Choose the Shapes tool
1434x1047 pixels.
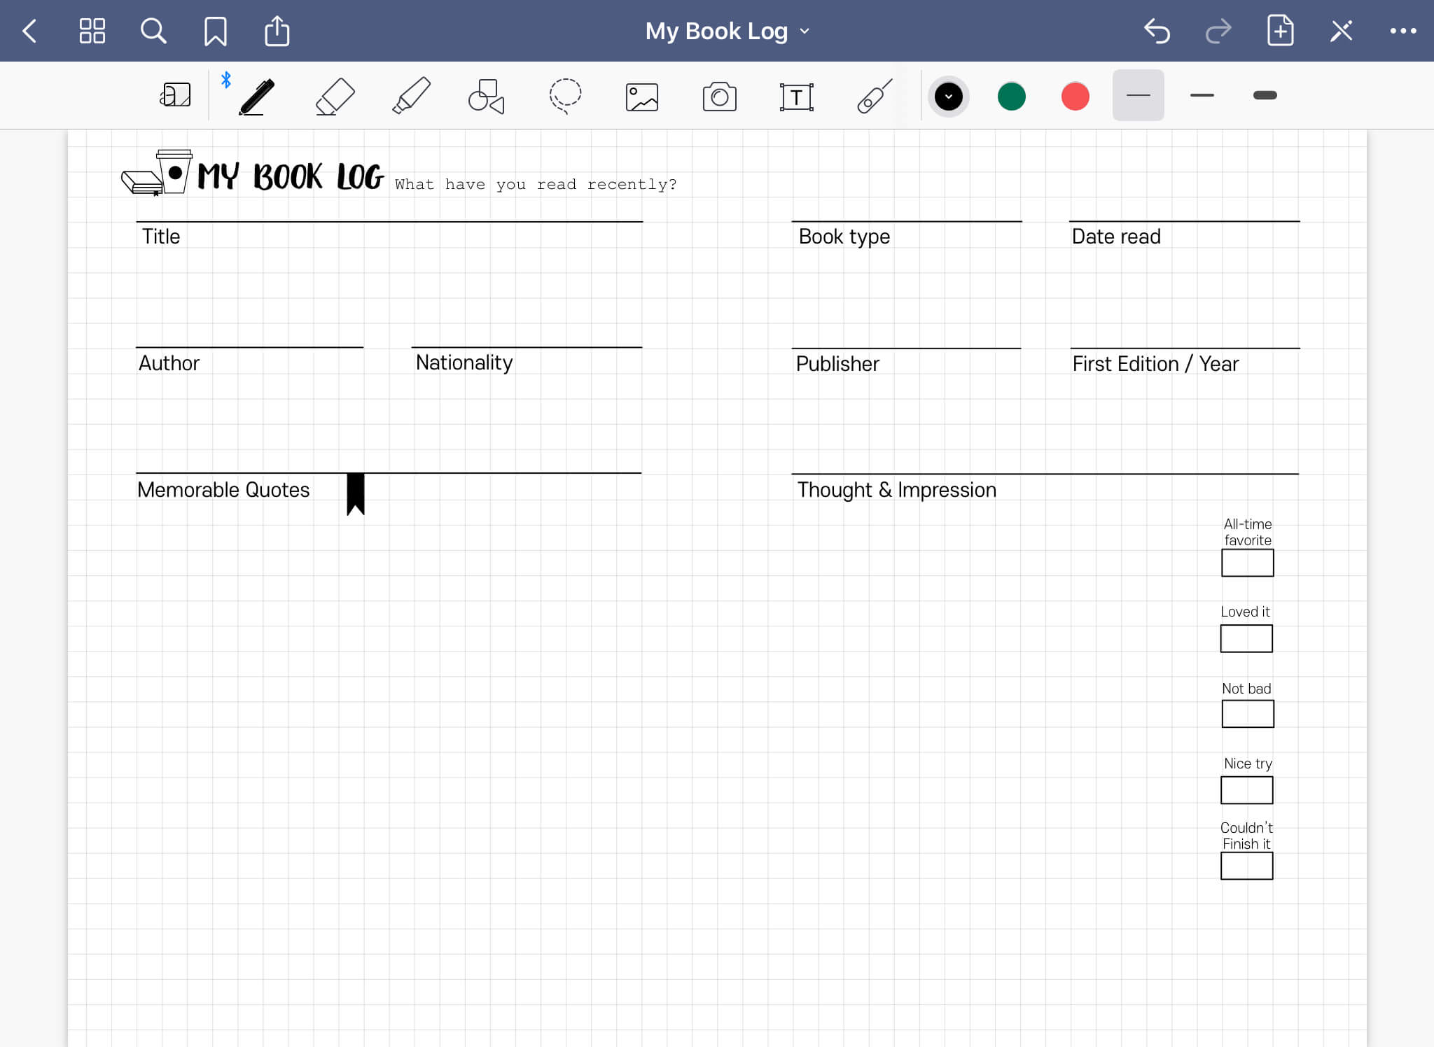[486, 96]
